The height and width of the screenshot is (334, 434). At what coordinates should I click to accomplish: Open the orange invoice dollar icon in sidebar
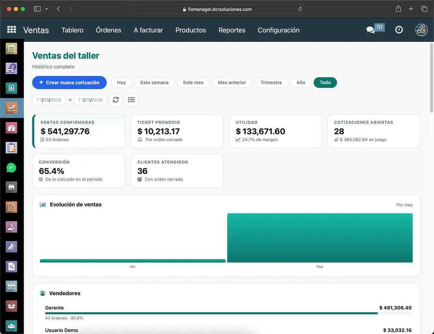(11, 207)
